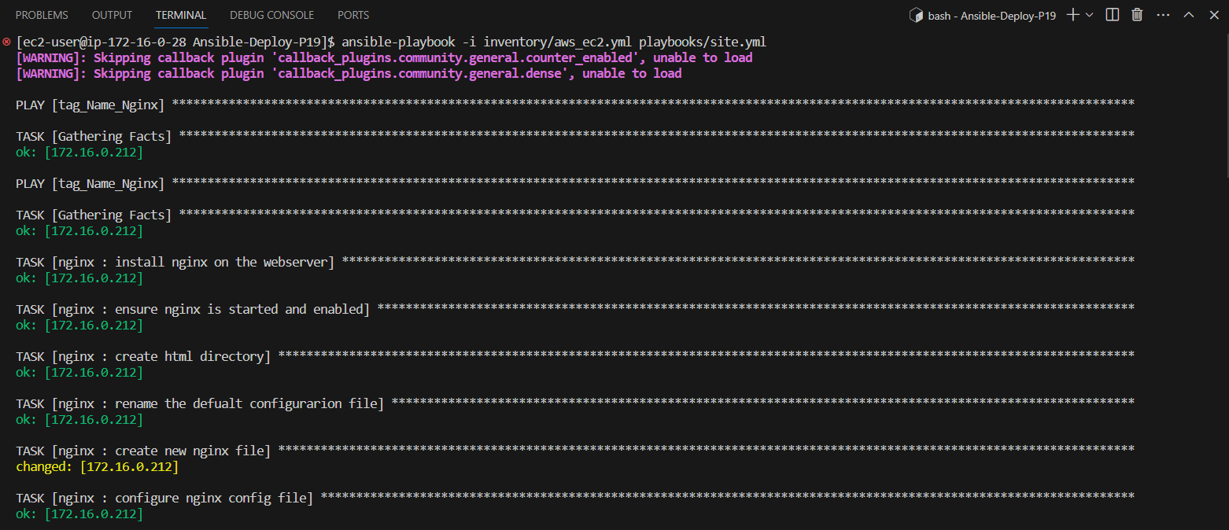Kill the terminal via the trash icon
1229x530 pixels.
point(1136,14)
